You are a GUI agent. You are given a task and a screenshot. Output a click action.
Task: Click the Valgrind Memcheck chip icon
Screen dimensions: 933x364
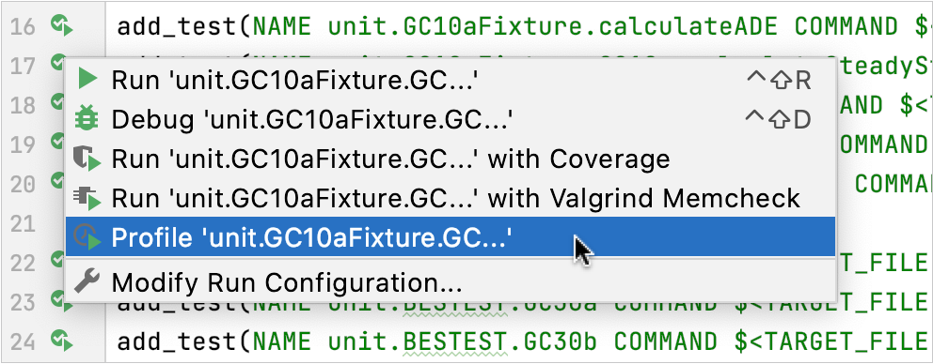click(87, 198)
